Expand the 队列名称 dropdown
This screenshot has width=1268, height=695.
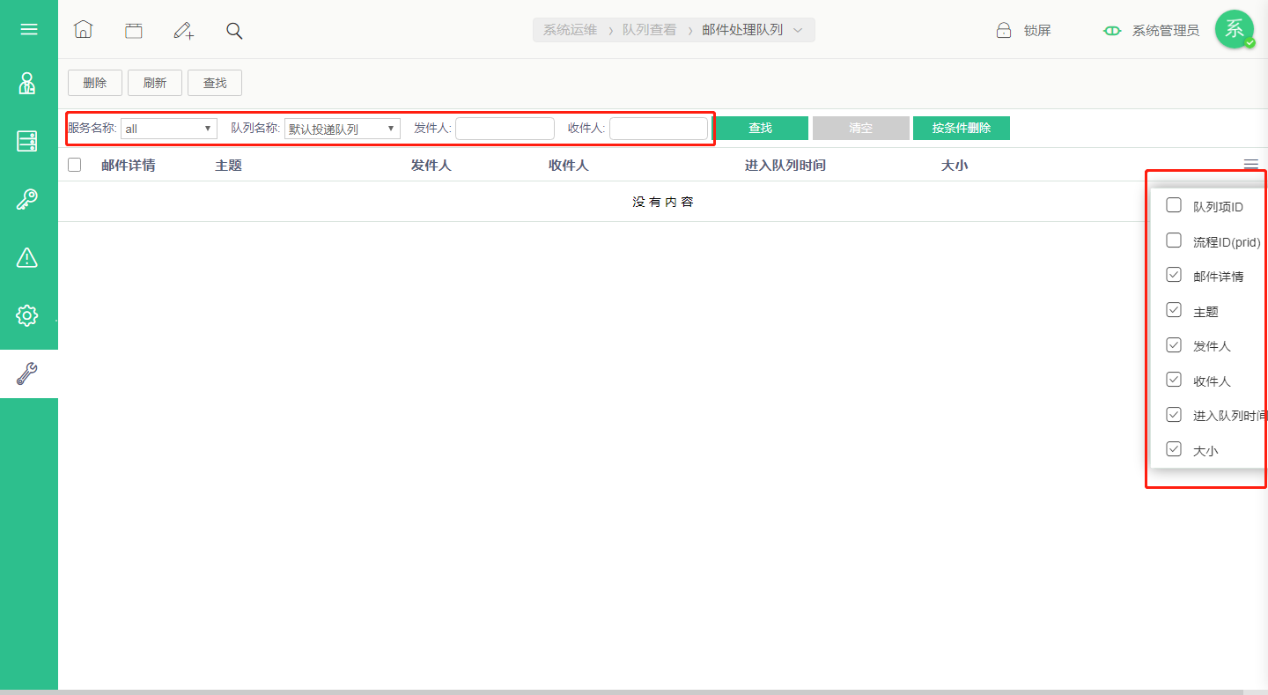point(343,129)
